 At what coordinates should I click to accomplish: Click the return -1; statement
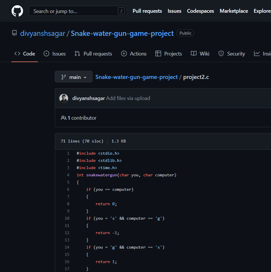coord(108,233)
